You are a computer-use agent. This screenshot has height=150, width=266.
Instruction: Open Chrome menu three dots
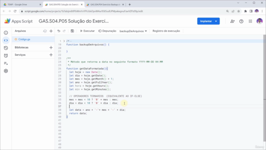click(262, 11)
